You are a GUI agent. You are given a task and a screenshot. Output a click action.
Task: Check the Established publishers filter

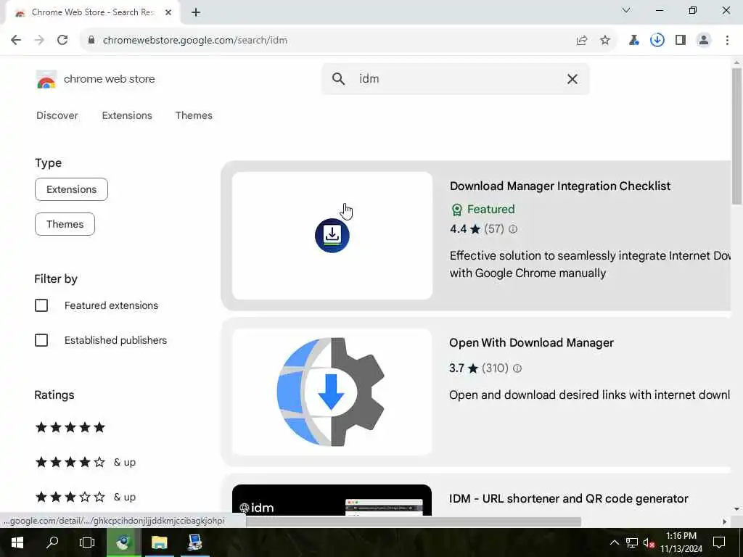pyautogui.click(x=41, y=340)
